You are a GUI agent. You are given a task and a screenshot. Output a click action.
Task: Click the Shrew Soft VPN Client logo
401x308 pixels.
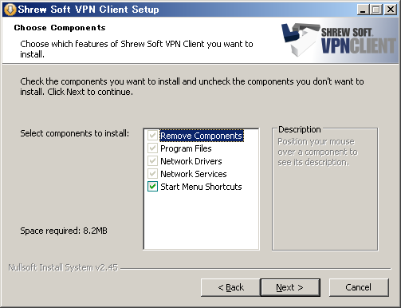(339, 40)
